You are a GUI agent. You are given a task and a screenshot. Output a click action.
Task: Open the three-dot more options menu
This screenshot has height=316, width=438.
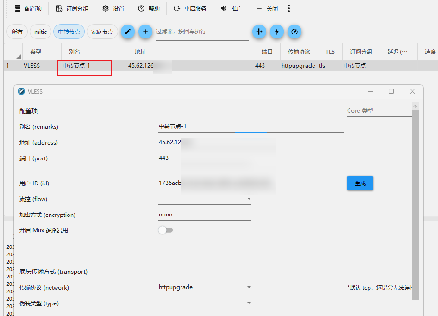(x=289, y=8)
